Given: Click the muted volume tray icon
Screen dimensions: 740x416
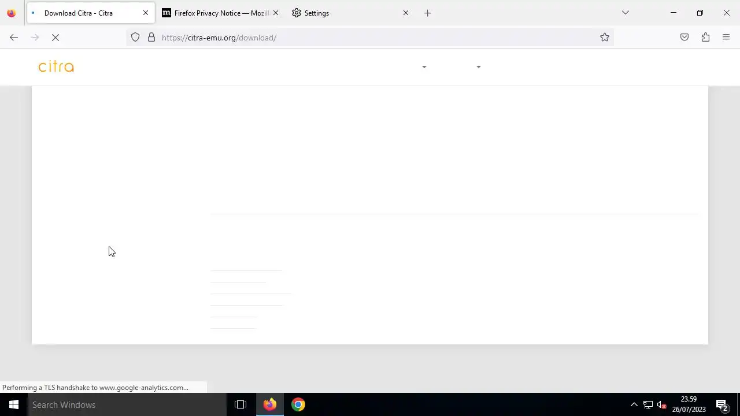Looking at the screenshot, I should click(x=662, y=404).
